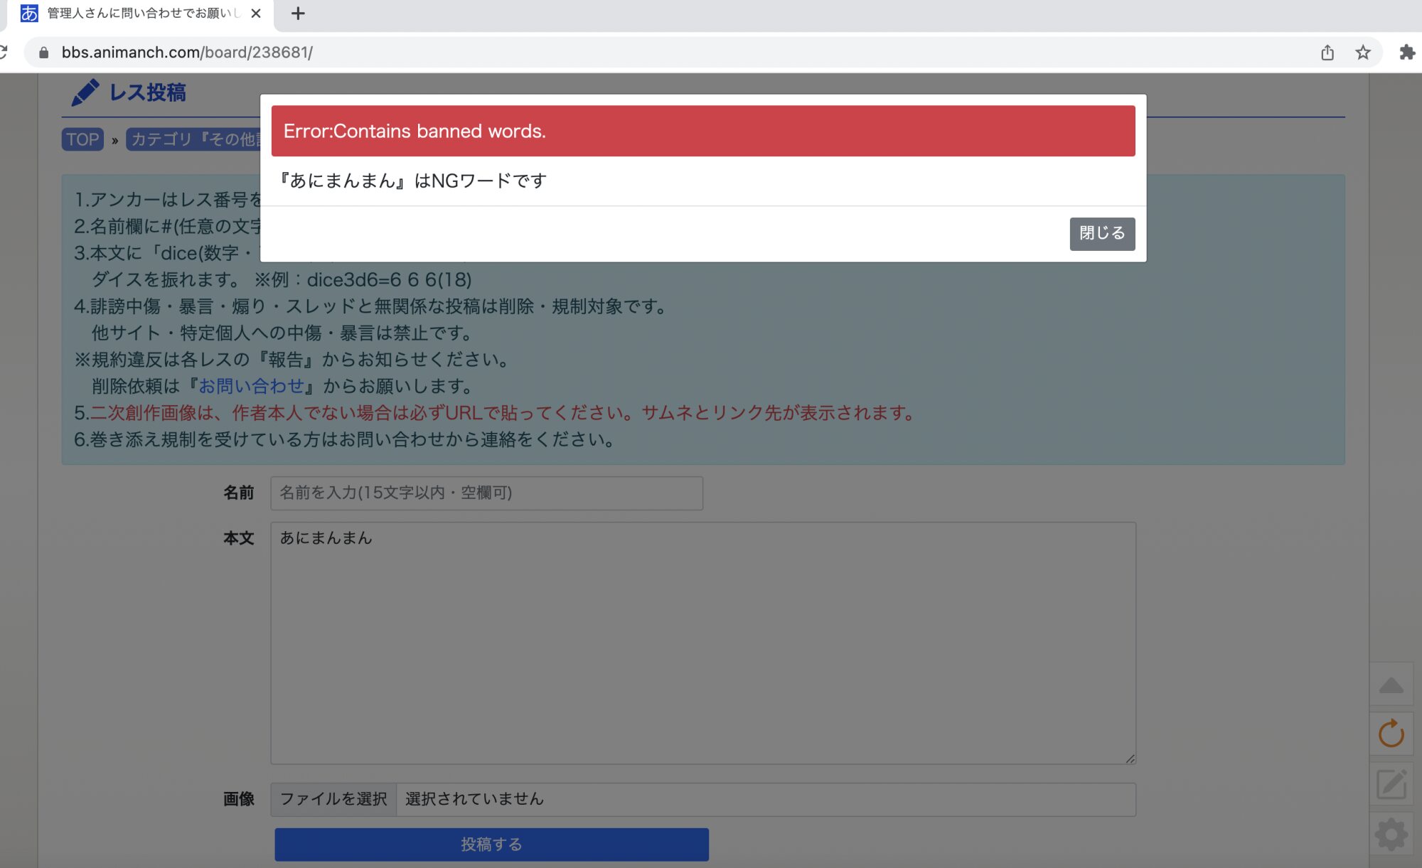Click the write post edit icon
The height and width of the screenshot is (868, 1422).
[1391, 784]
